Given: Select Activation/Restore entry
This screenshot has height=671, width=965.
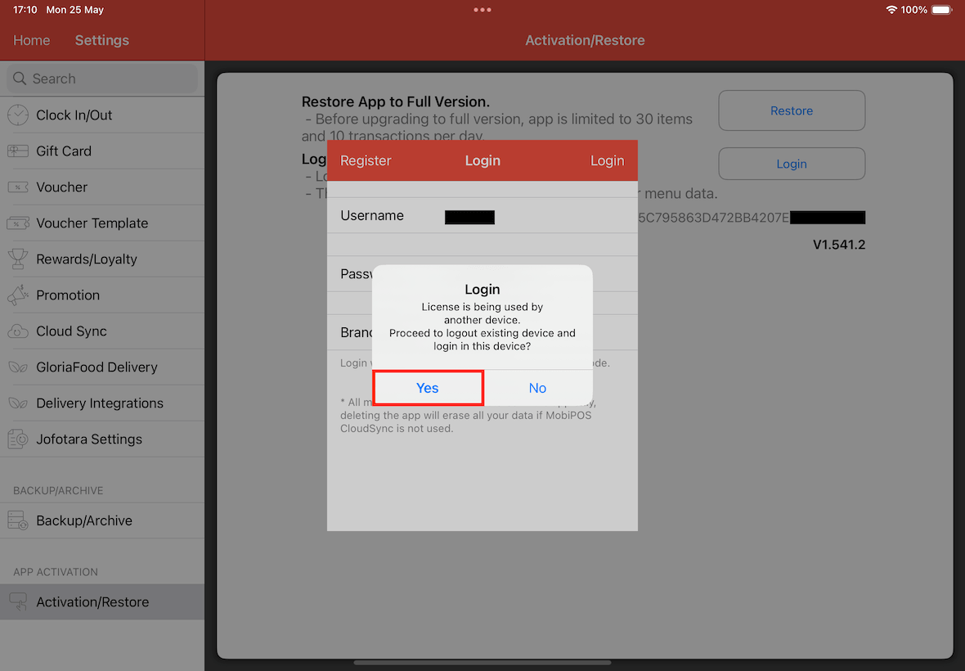Looking at the screenshot, I should 102,602.
